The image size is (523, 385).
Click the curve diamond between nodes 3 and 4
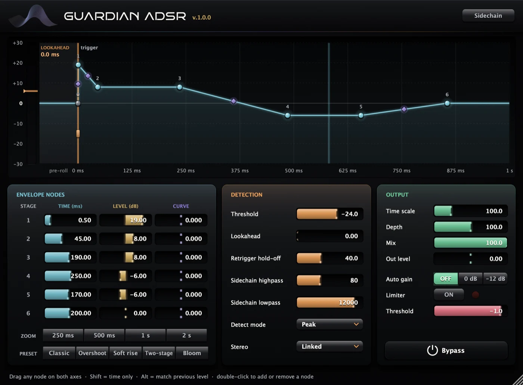(x=233, y=101)
